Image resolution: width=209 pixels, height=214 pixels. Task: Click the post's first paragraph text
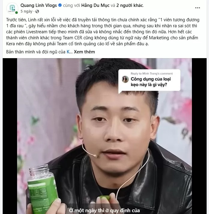(x=103, y=32)
